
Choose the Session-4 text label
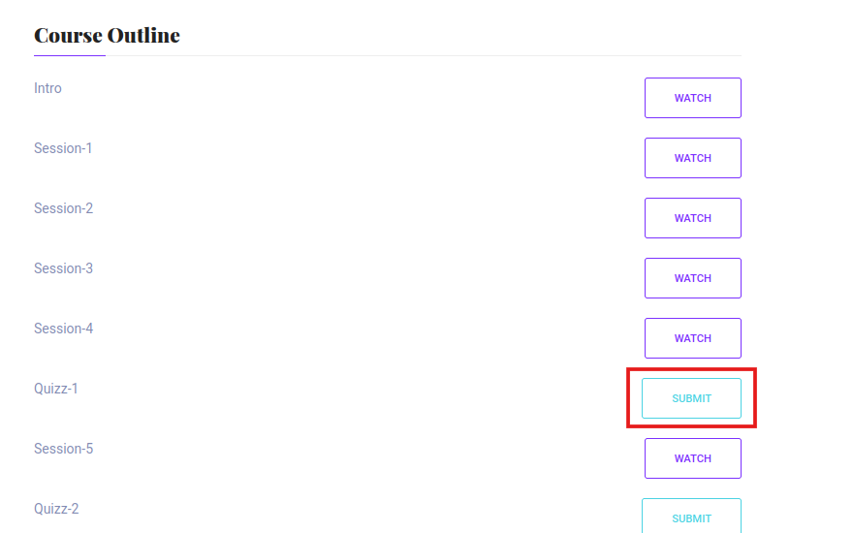coord(63,329)
